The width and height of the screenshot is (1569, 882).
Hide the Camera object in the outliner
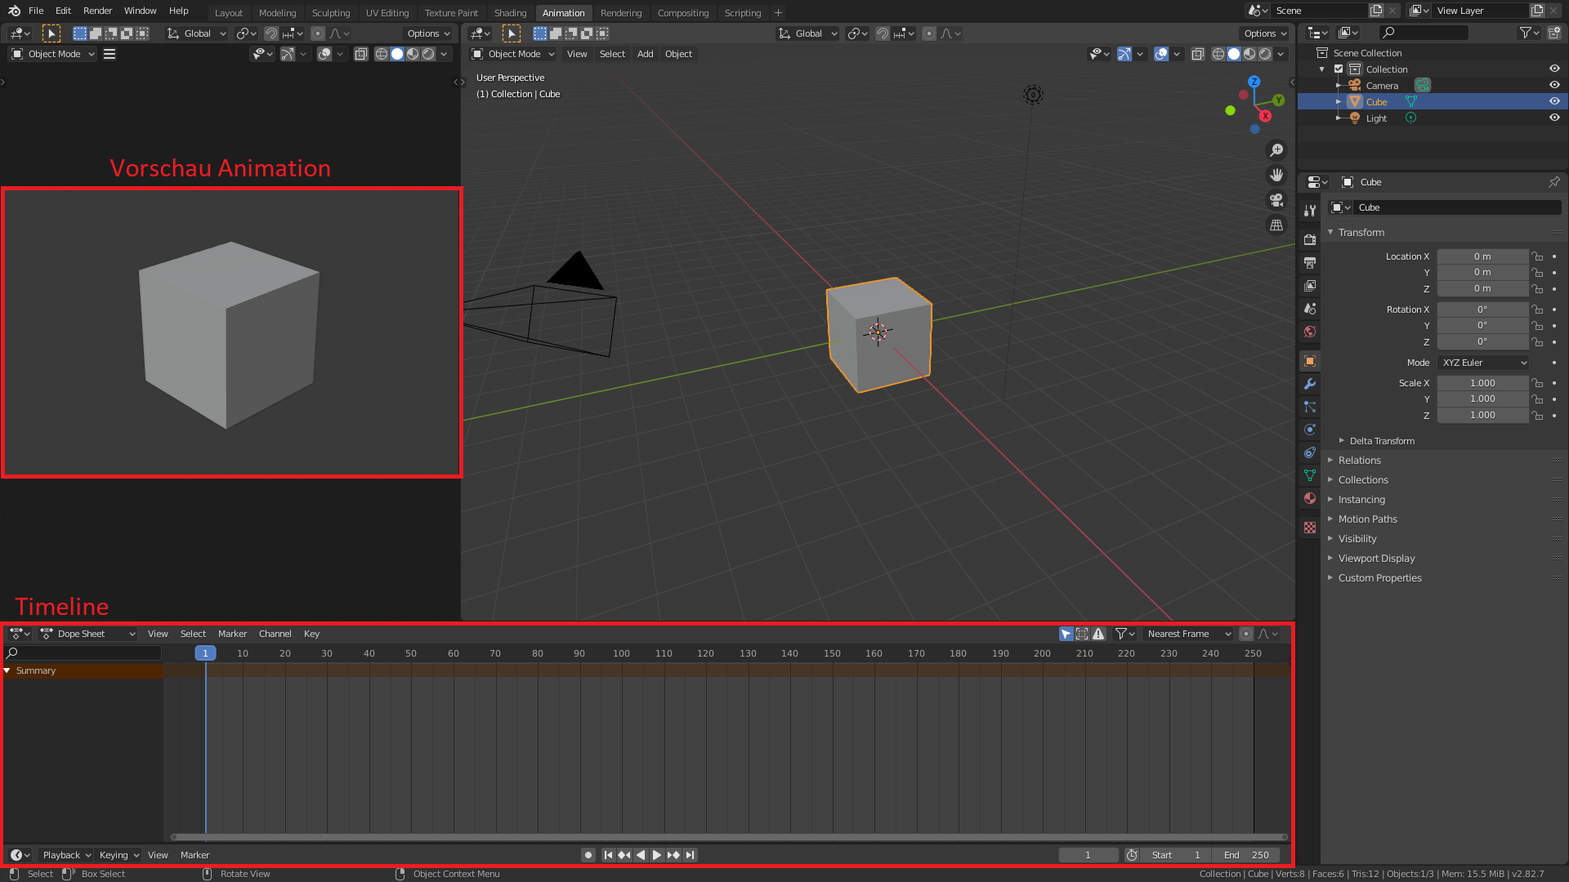(x=1554, y=85)
